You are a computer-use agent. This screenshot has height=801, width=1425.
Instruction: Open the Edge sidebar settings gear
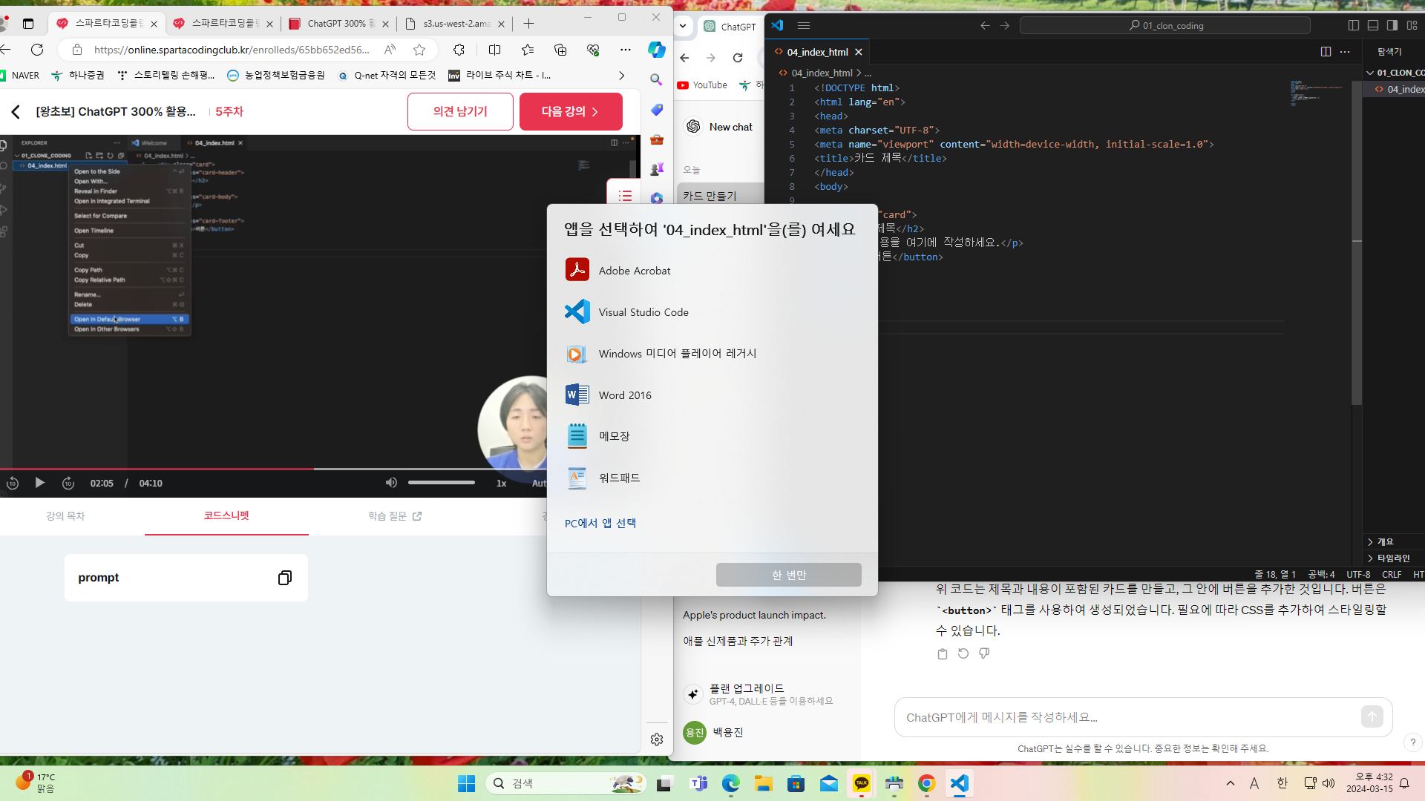(657, 739)
